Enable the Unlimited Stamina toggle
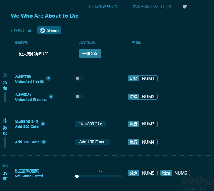The height and width of the screenshot is (191, 214). [79, 96]
